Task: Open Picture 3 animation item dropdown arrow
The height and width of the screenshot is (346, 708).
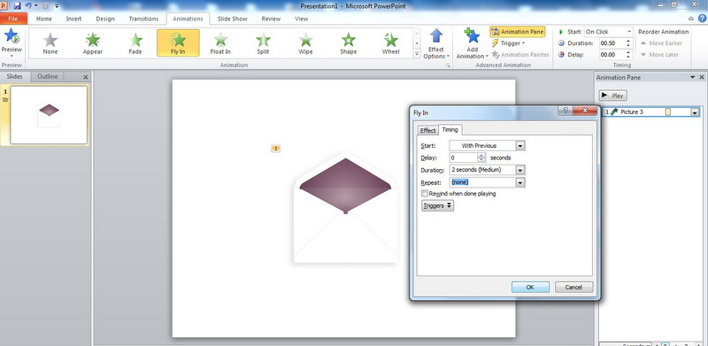Action: pos(695,112)
